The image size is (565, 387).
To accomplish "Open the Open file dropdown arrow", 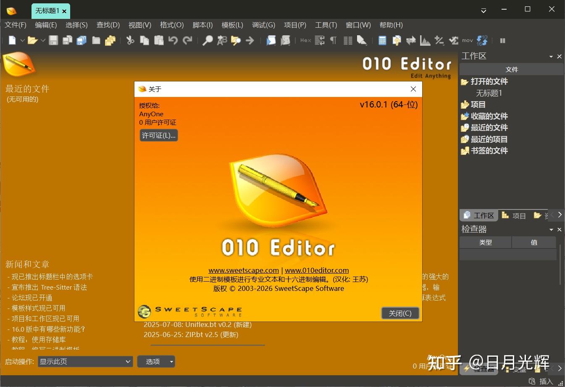I will click(43, 40).
